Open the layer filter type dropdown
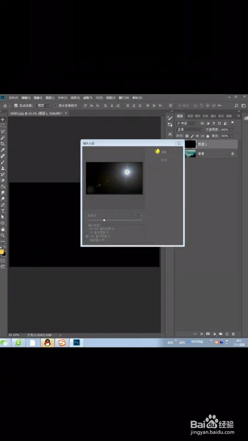Viewport: 248px width, 441px height. [x=186, y=123]
